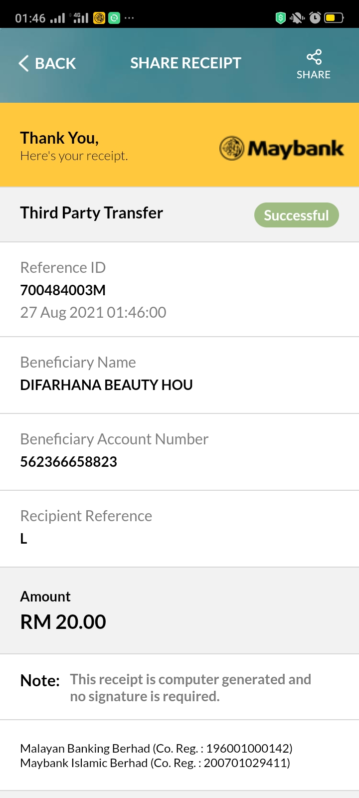Viewport: 359px width, 798px height.
Task: Tap the muted notification bell icon
Action: [297, 18]
